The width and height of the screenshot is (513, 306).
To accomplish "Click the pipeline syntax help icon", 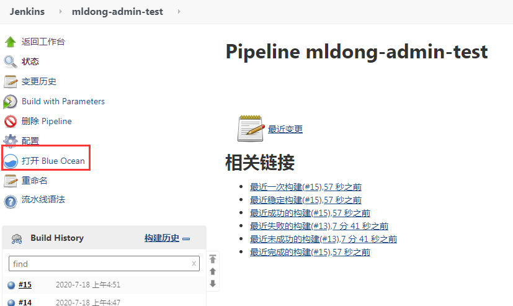I will [11, 200].
